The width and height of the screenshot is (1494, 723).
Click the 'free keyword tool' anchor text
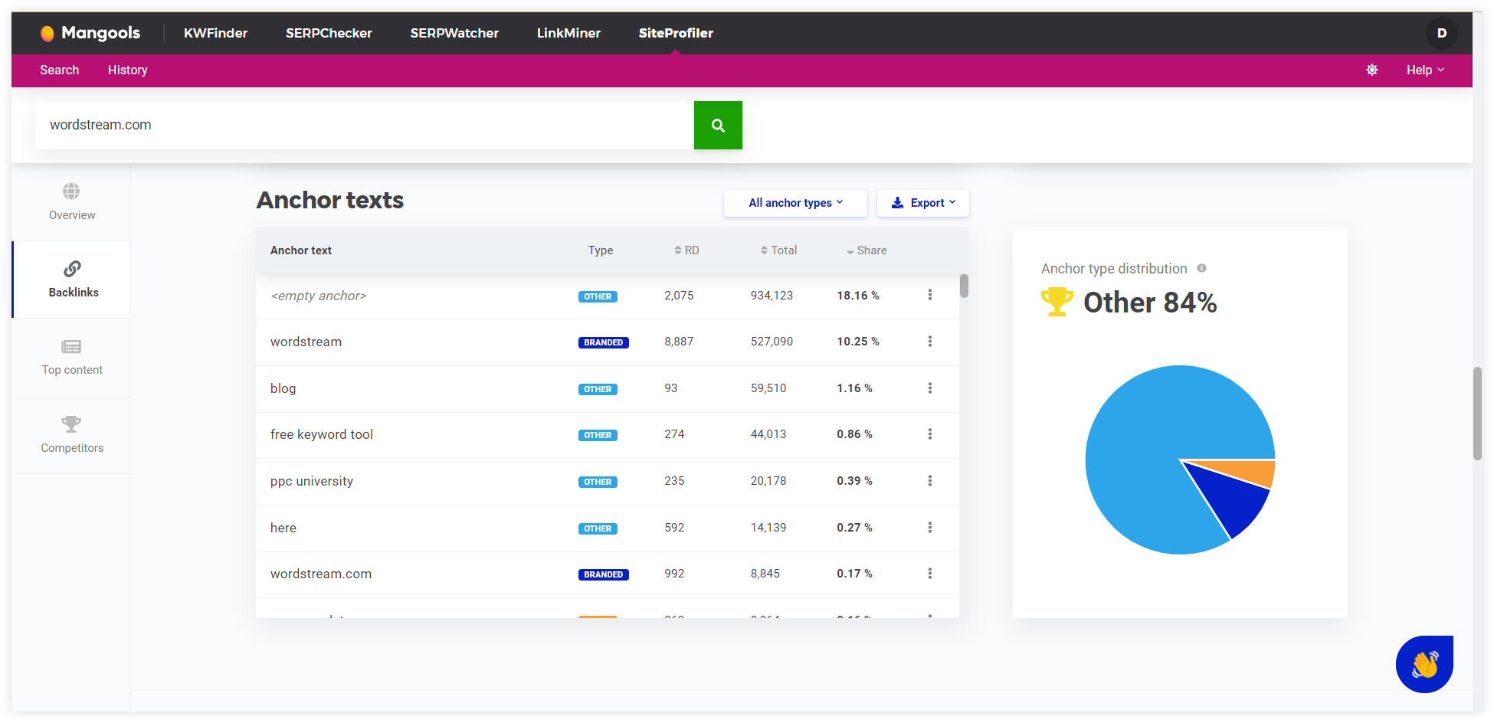[322, 434]
